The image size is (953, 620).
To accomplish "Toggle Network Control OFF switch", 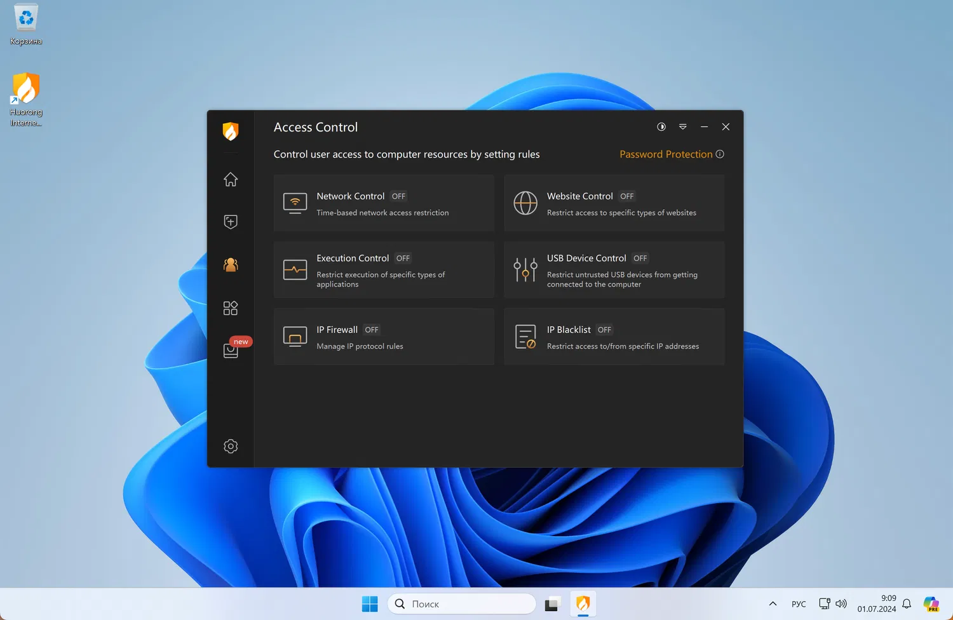I will (399, 196).
